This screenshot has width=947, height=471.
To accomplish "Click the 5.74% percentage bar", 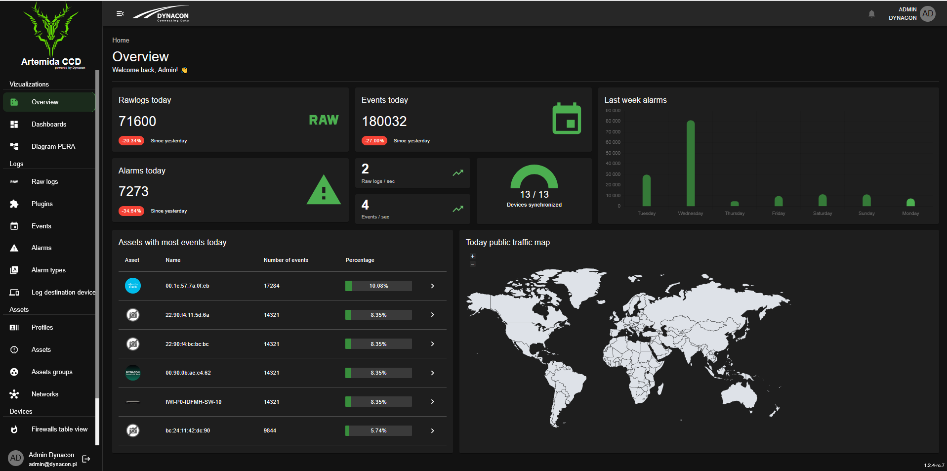I will [x=378, y=430].
